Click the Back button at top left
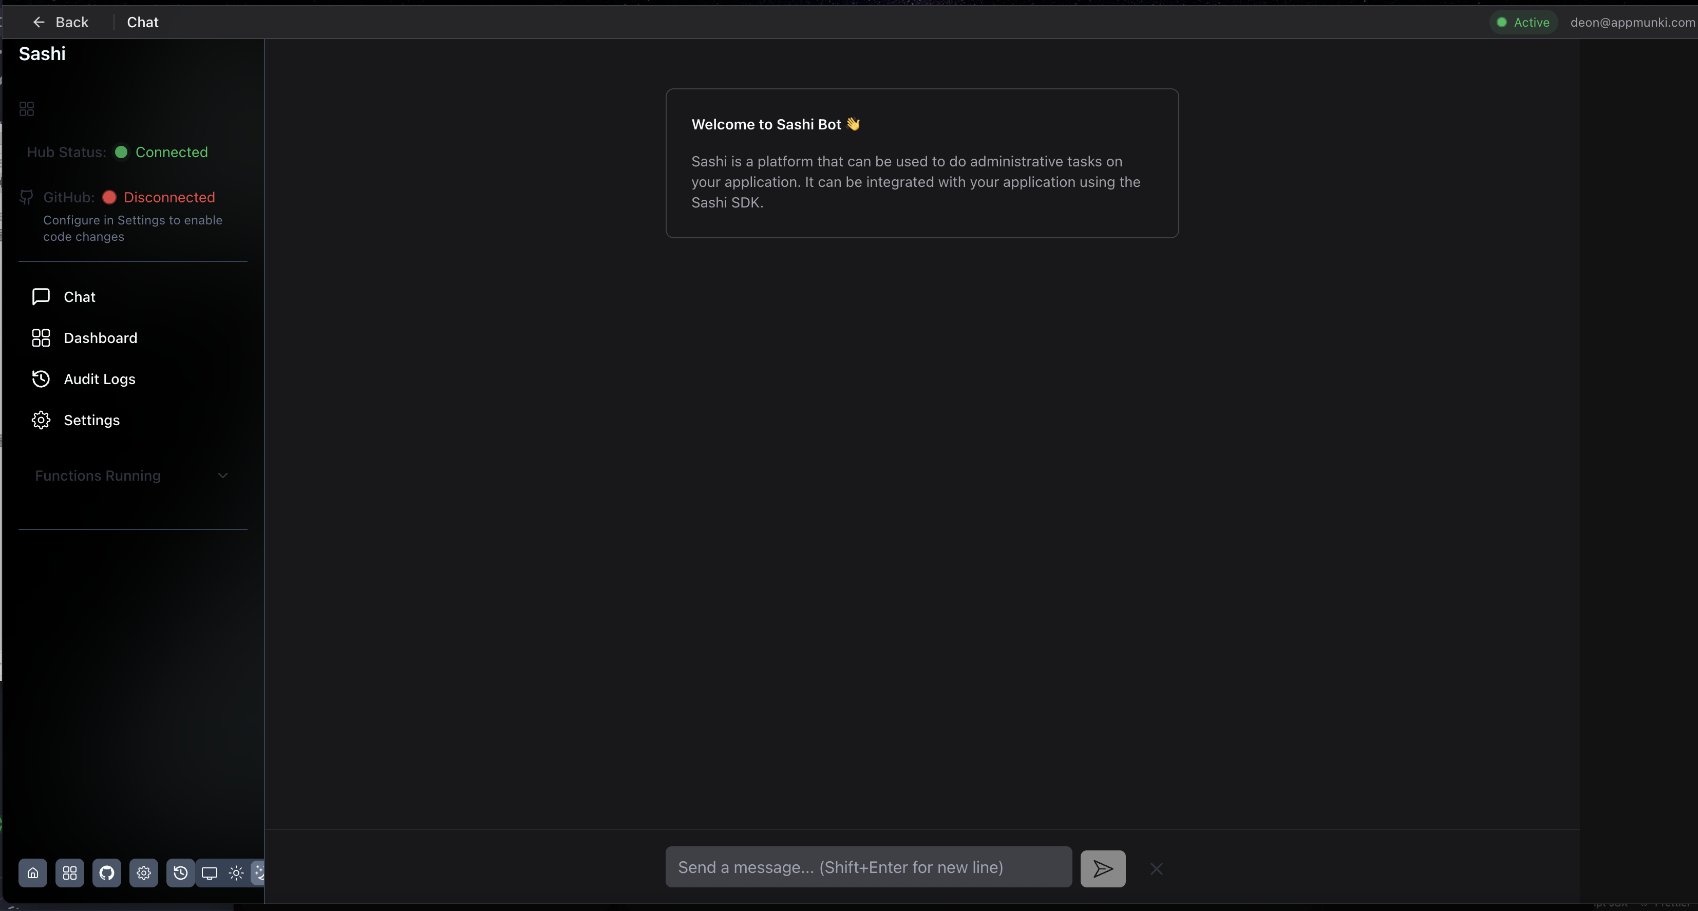1698x911 pixels. point(61,23)
